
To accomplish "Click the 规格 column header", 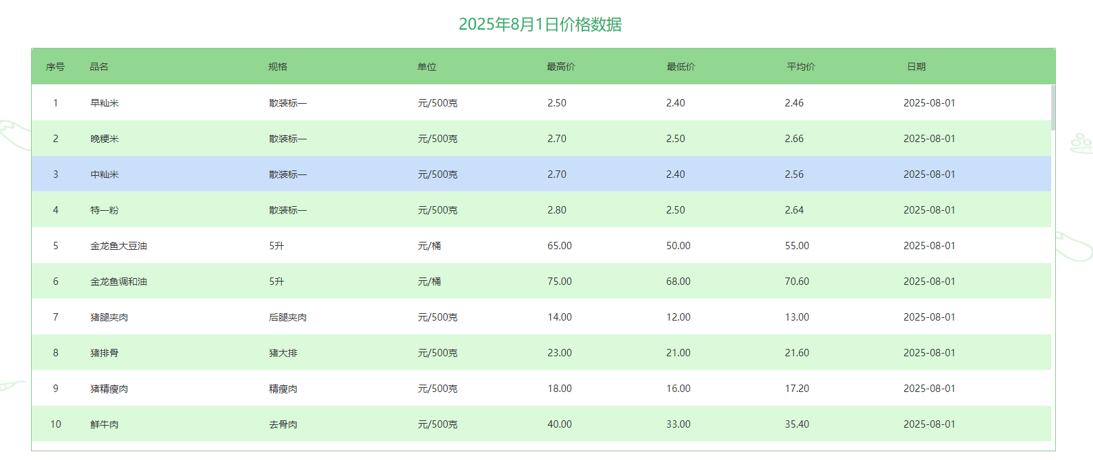I will (x=278, y=67).
